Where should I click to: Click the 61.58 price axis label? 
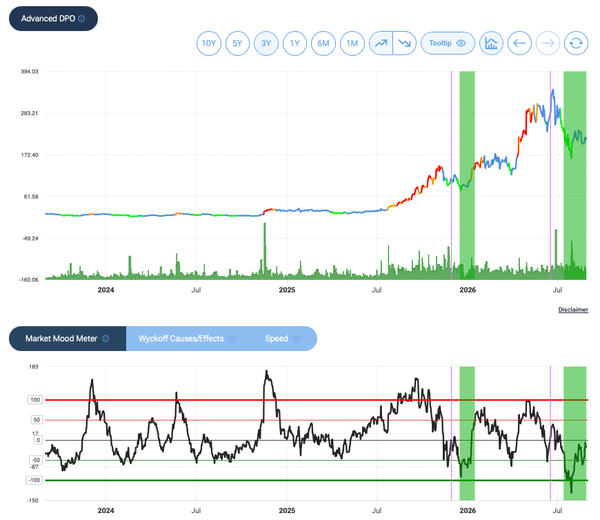pos(31,197)
